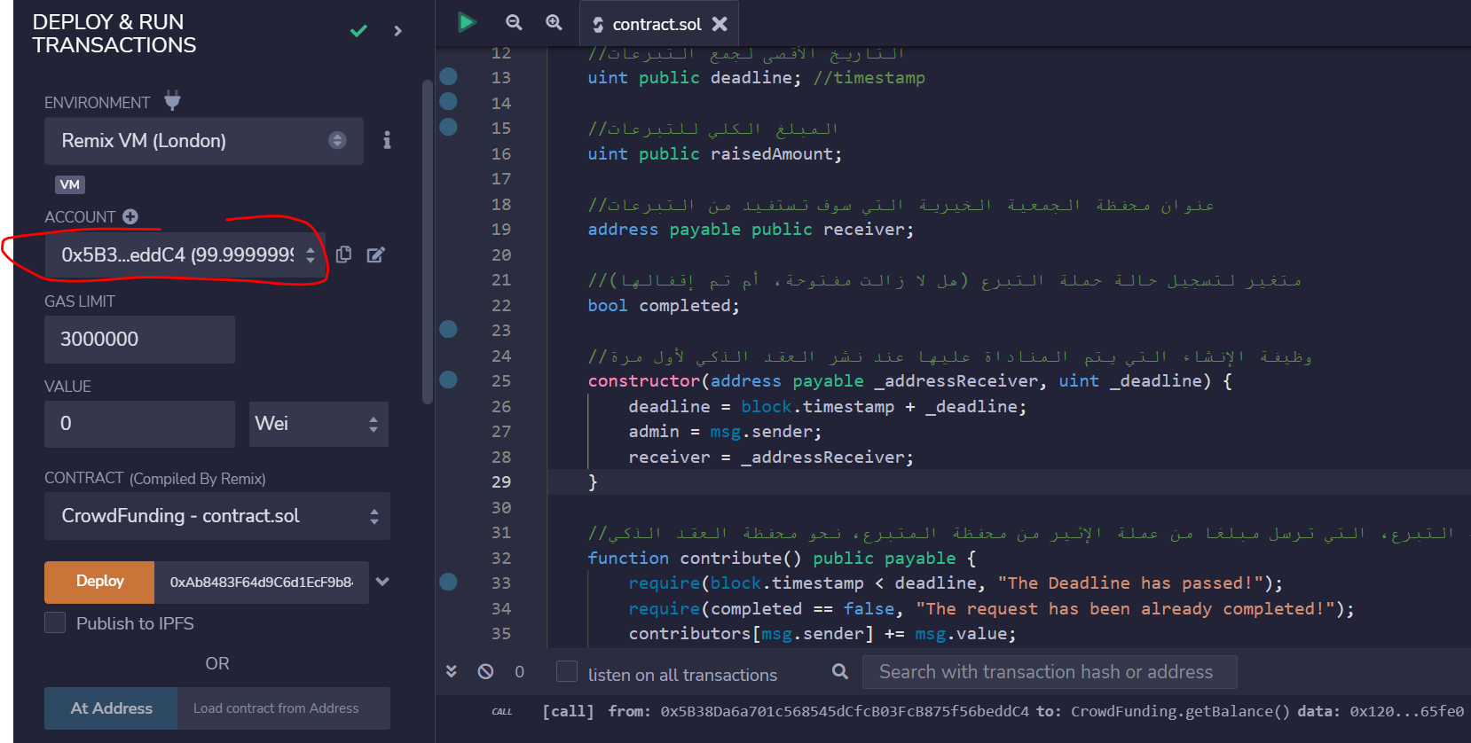Viewport: 1471px width, 743px height.
Task: Switch to the contract.sol editor tab
Action: (x=657, y=24)
